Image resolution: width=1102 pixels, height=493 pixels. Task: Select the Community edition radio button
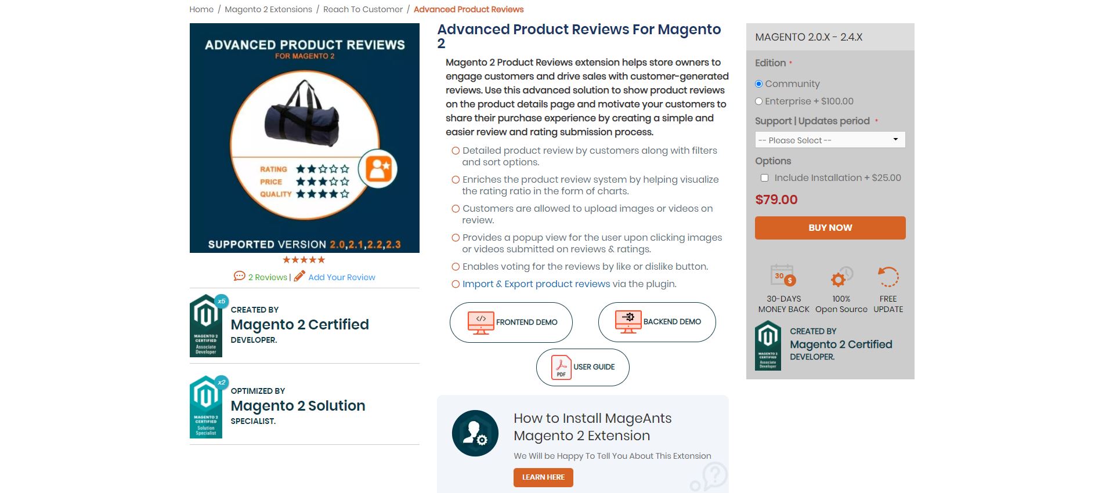coord(758,84)
